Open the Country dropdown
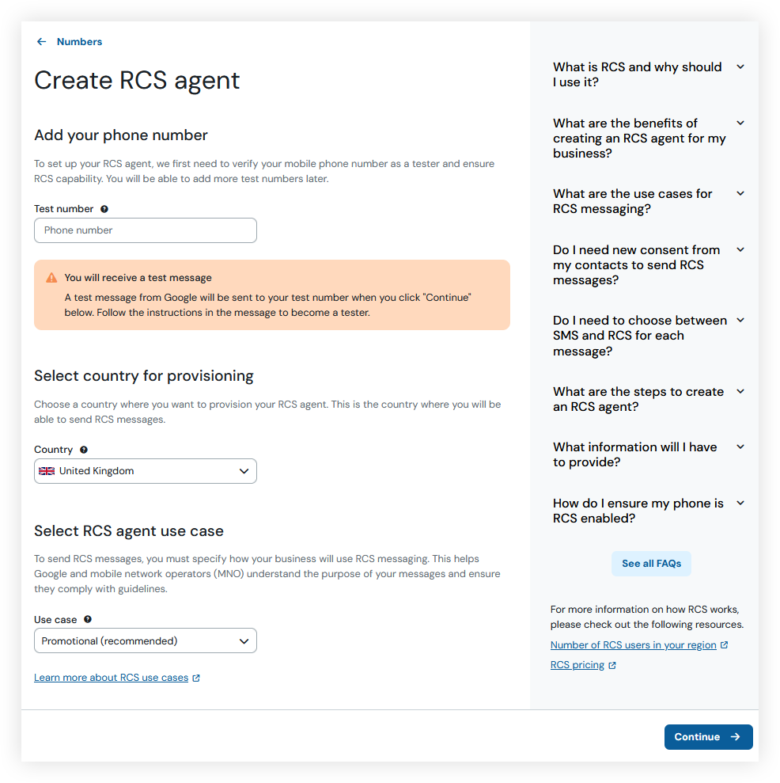 point(146,470)
